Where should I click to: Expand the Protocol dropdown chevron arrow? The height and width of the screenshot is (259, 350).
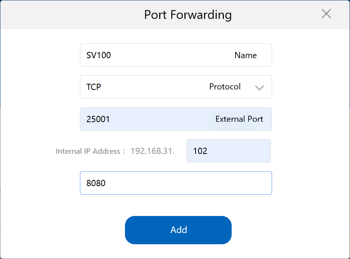[259, 88]
